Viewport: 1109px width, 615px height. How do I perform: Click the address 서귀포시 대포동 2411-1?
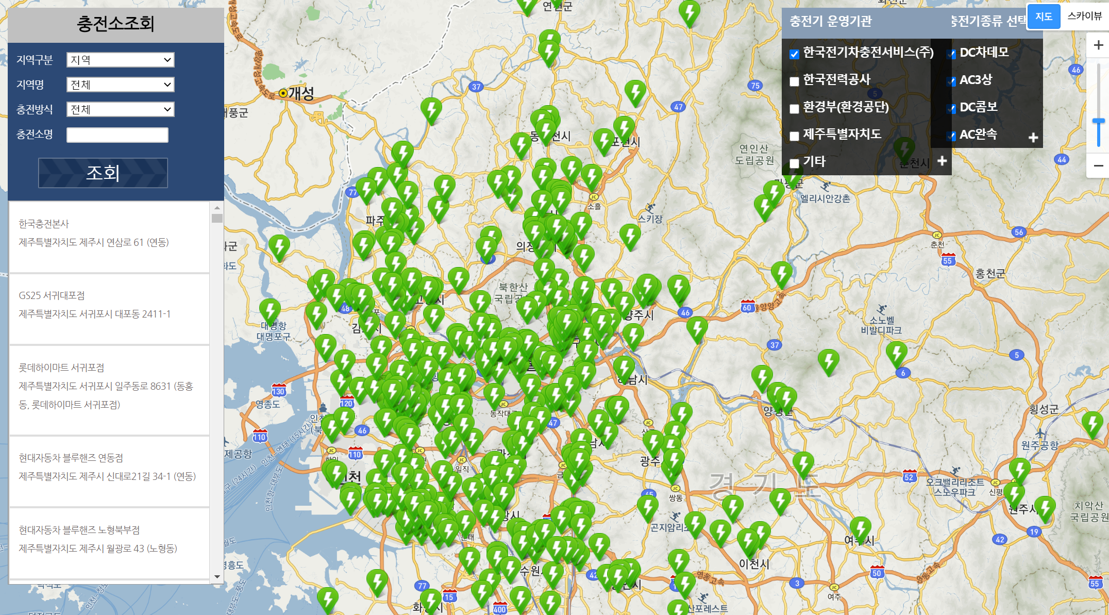point(95,314)
